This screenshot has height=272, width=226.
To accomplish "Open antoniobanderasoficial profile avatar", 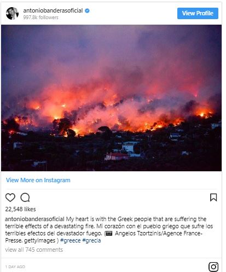I will (x=12, y=13).
